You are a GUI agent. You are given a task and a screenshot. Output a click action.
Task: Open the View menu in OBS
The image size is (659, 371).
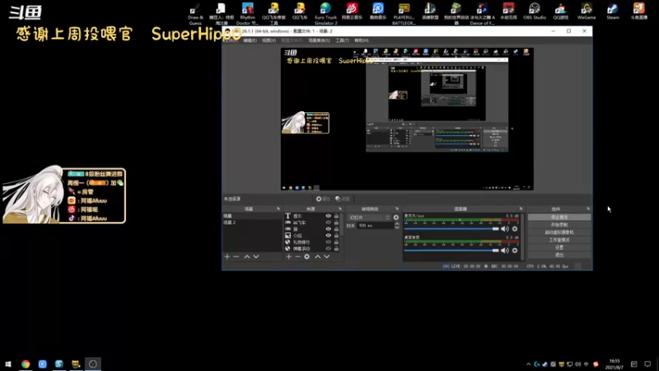tap(269, 40)
